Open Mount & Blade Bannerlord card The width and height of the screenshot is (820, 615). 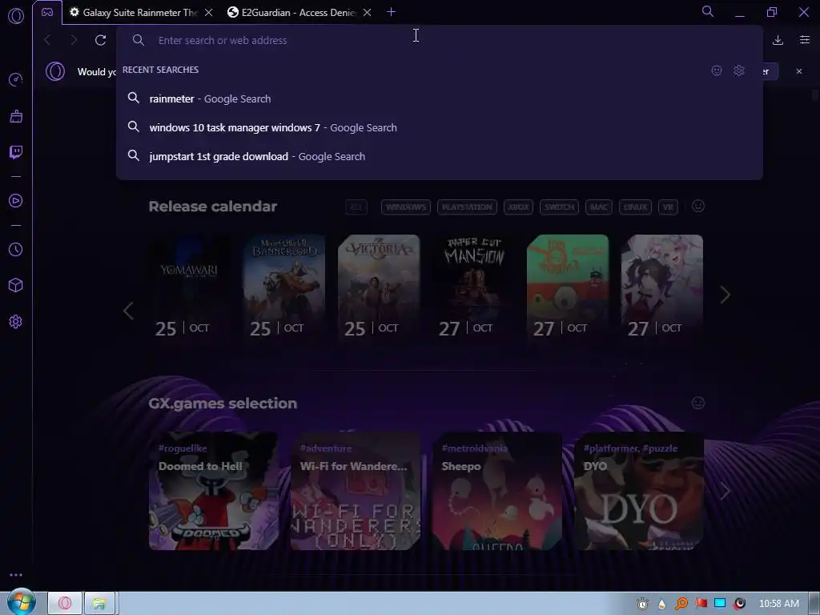tap(284, 287)
